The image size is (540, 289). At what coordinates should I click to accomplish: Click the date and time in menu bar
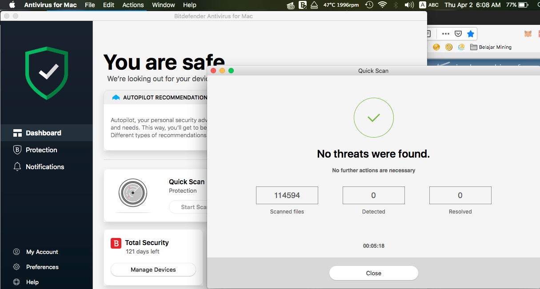(x=472, y=5)
